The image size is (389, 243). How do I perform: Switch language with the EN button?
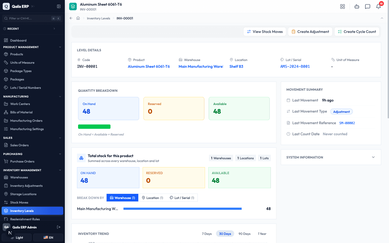pyautogui.click(x=48, y=238)
